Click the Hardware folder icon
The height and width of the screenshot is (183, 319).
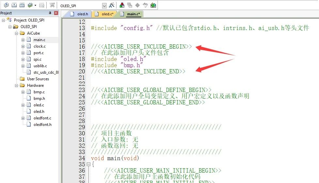coord(22,85)
